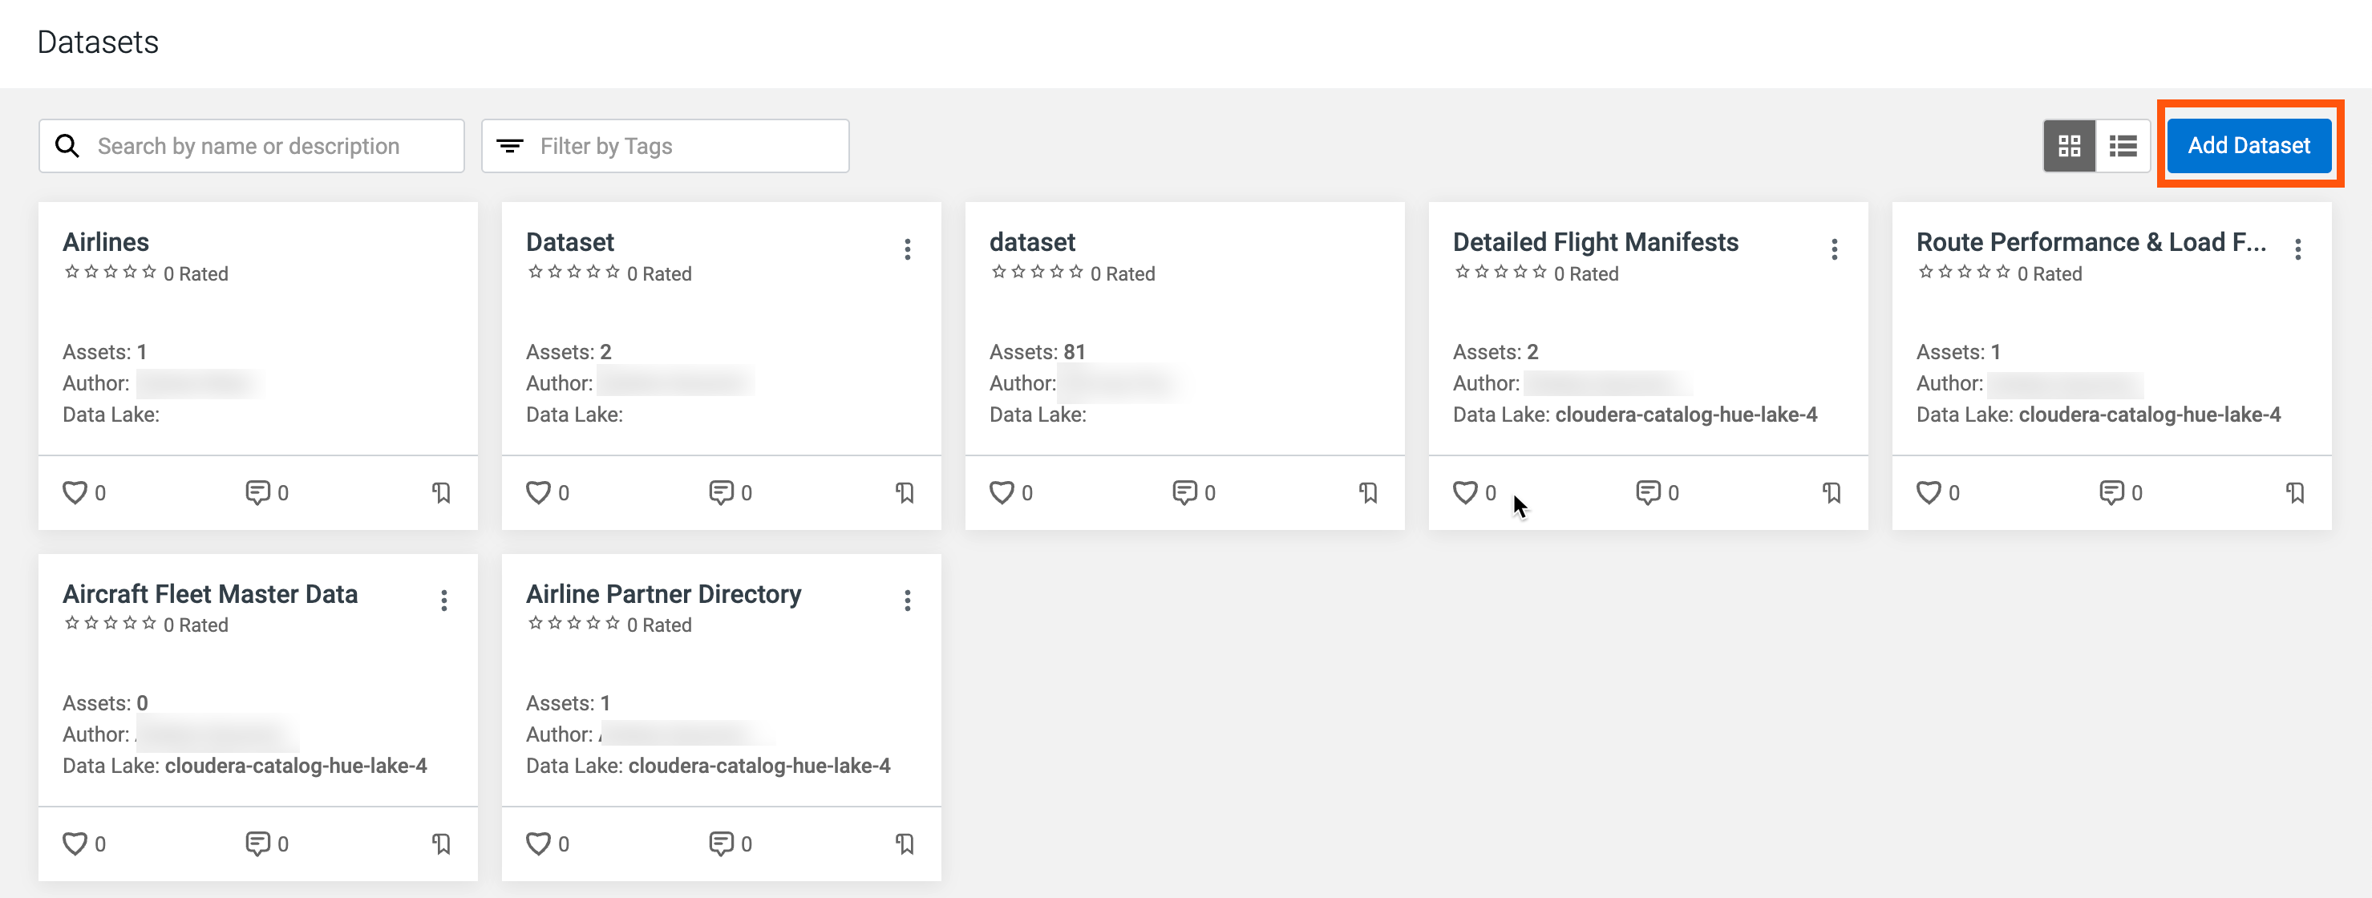Bookmark the Airline Partner Directory dataset
This screenshot has height=898, width=2372.
(905, 843)
